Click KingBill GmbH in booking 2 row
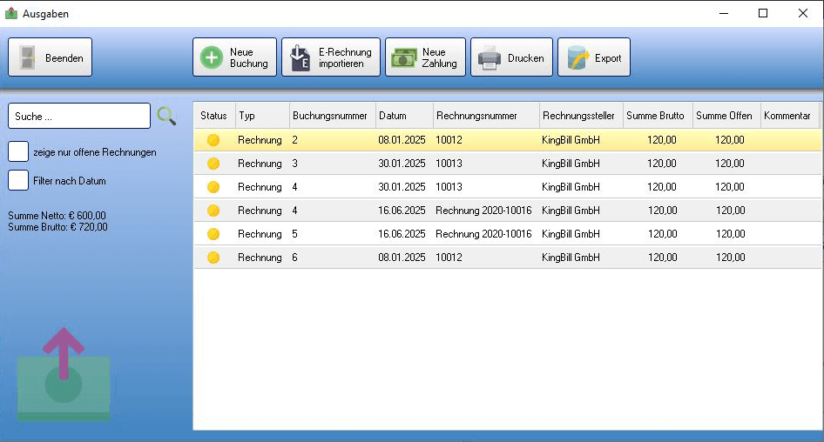 pos(571,140)
